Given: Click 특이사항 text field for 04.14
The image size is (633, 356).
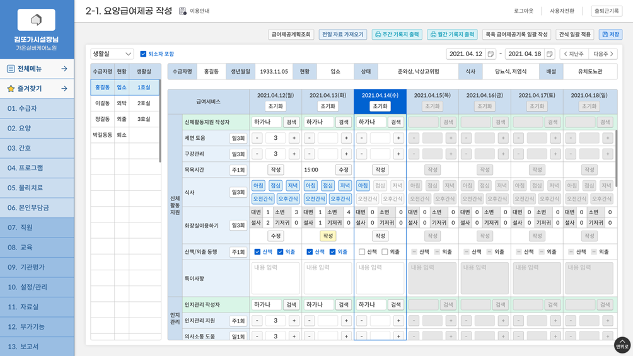Looking at the screenshot, I should tap(380, 278).
